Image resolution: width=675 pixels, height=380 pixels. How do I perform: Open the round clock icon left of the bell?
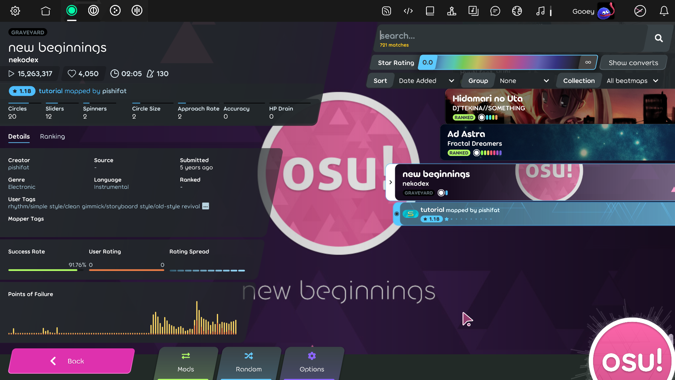[640, 11]
